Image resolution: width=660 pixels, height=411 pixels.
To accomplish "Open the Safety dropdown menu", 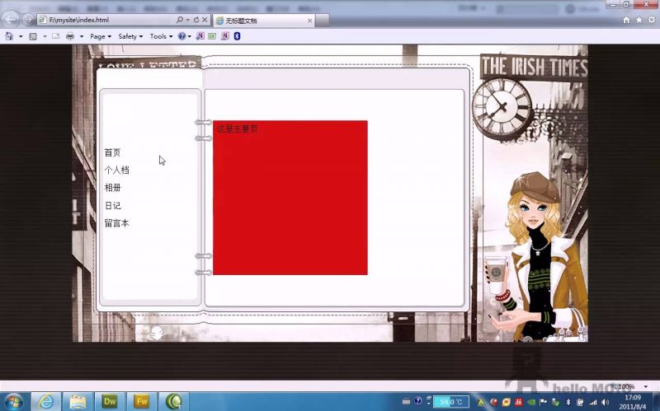I will coord(130,36).
